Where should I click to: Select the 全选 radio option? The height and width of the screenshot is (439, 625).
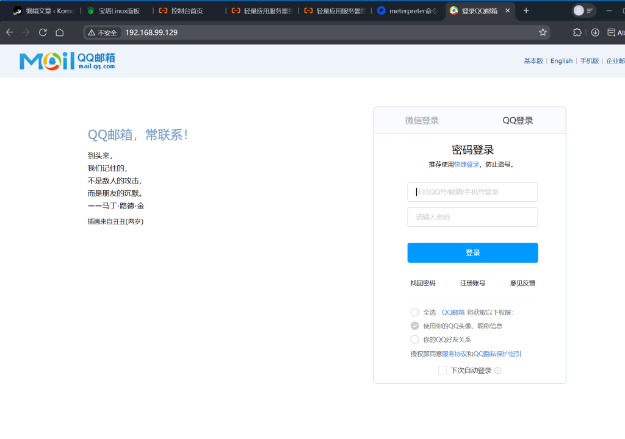[415, 312]
